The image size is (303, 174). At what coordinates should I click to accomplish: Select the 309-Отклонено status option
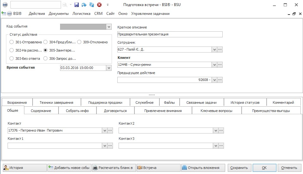tap(79, 42)
